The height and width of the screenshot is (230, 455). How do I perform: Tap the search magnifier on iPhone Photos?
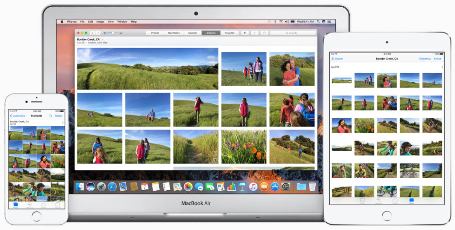[x=51, y=116]
